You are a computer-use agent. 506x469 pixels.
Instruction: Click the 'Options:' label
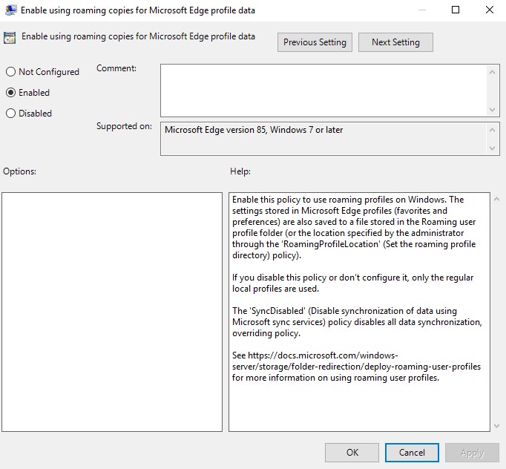coord(20,171)
